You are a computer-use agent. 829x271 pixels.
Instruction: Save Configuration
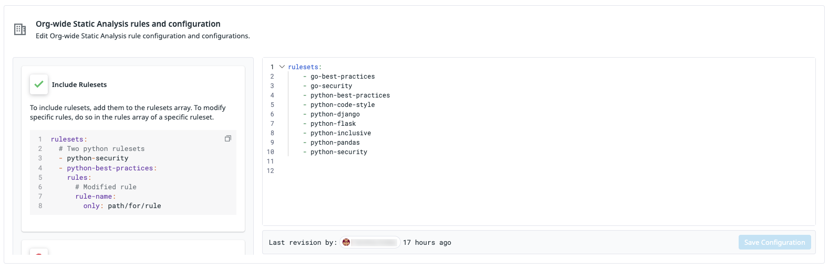pyautogui.click(x=774, y=242)
